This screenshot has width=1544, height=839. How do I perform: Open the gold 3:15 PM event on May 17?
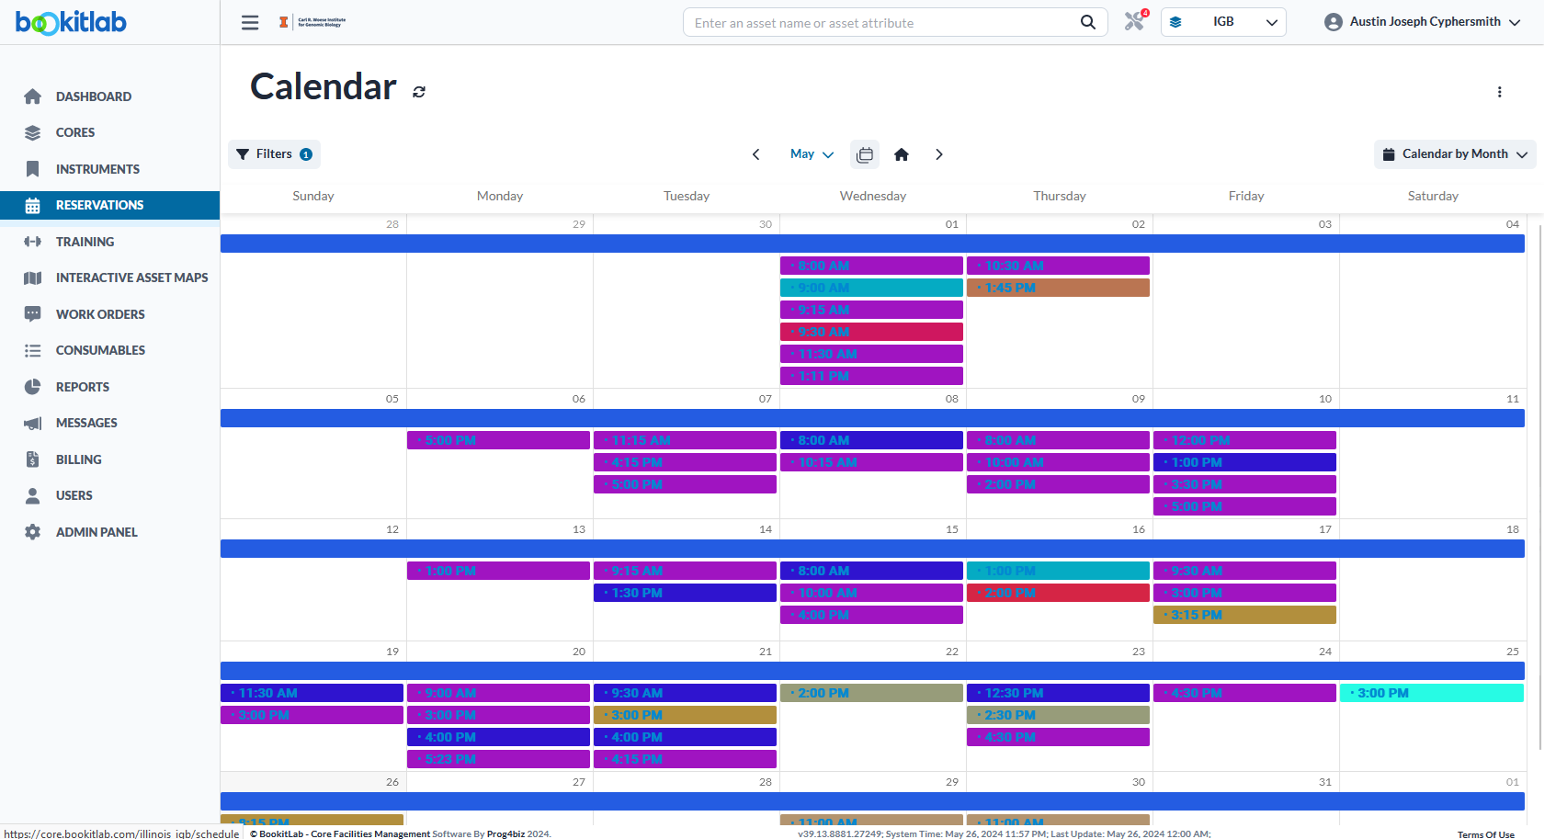pyautogui.click(x=1244, y=615)
